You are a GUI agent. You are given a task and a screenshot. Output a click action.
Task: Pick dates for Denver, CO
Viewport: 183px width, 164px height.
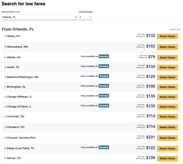click(167, 159)
